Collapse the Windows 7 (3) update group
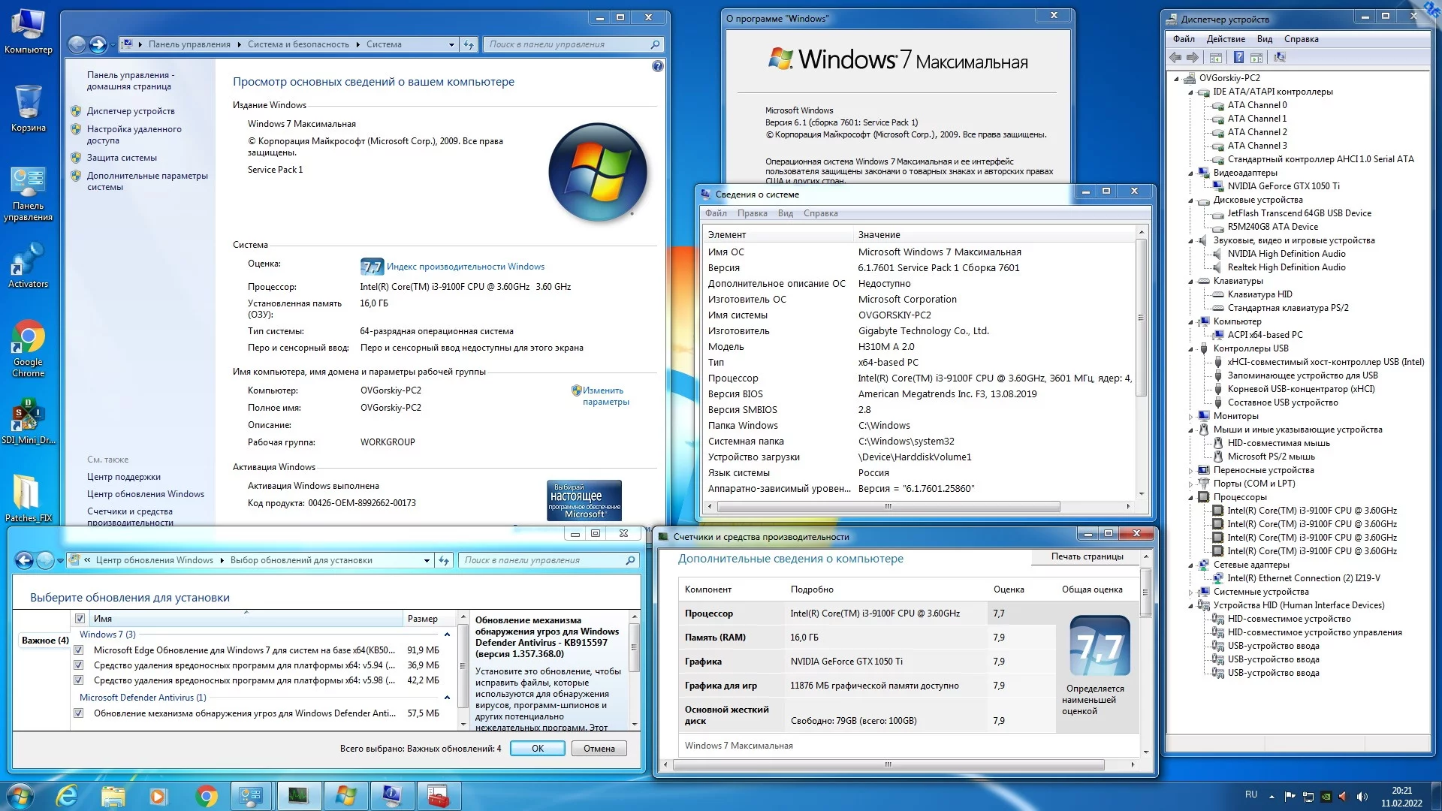This screenshot has width=1442, height=811. point(448,635)
